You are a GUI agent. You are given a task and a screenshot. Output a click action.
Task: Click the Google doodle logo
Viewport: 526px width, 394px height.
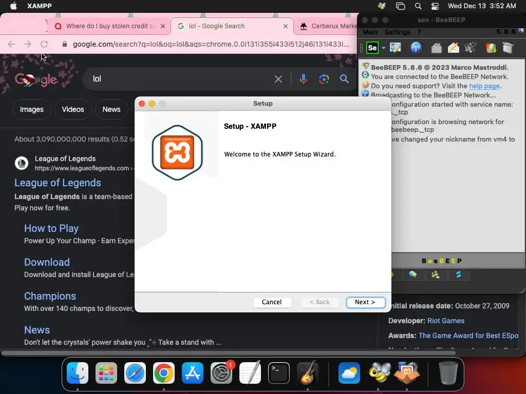36,80
